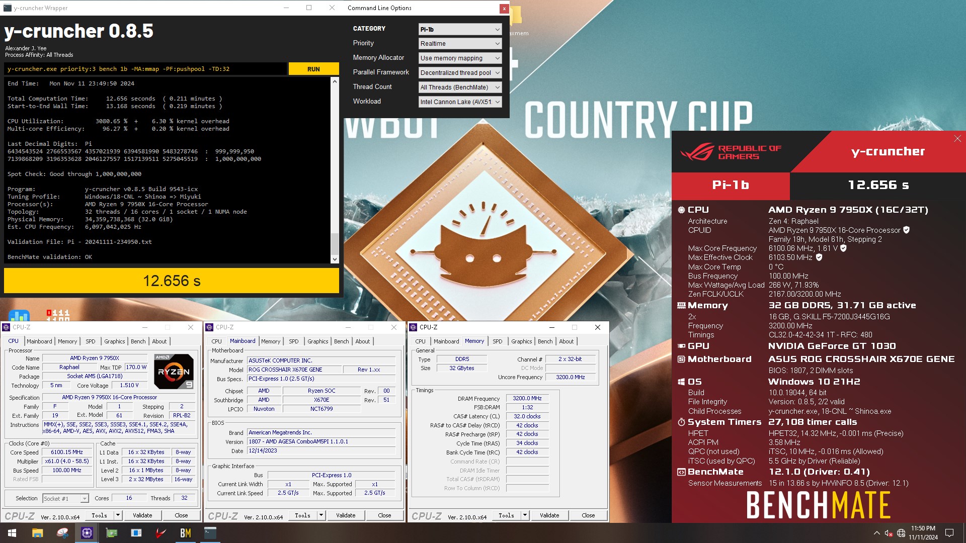Switch to the console window taskbar icon
Screen dimensions: 966x543
[210, 533]
